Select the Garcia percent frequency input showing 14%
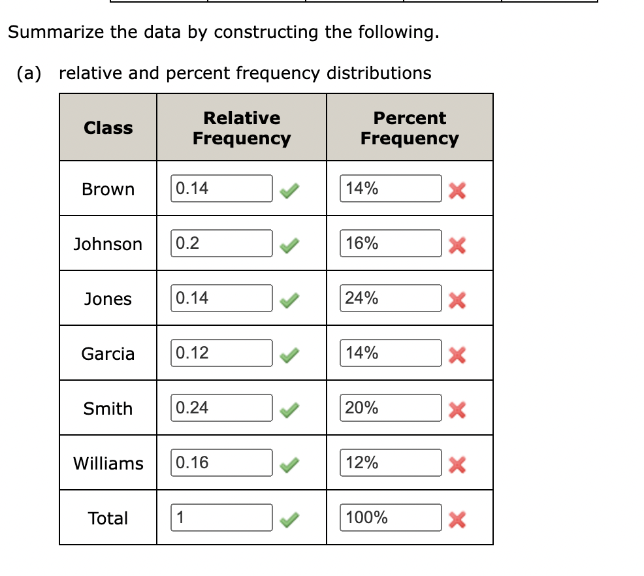Viewport: 644px width, 576px height. [x=390, y=353]
